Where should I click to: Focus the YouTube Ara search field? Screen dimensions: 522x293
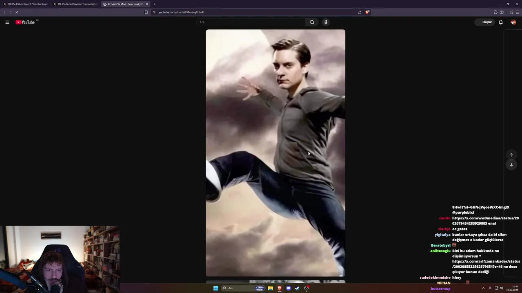click(251, 22)
